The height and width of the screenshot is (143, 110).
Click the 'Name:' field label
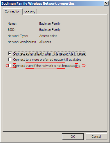tap(12, 24)
